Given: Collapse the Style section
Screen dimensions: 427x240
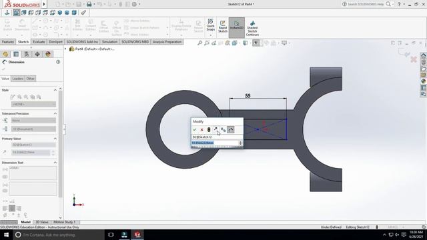Looking at the screenshot, I should tap(55, 90).
